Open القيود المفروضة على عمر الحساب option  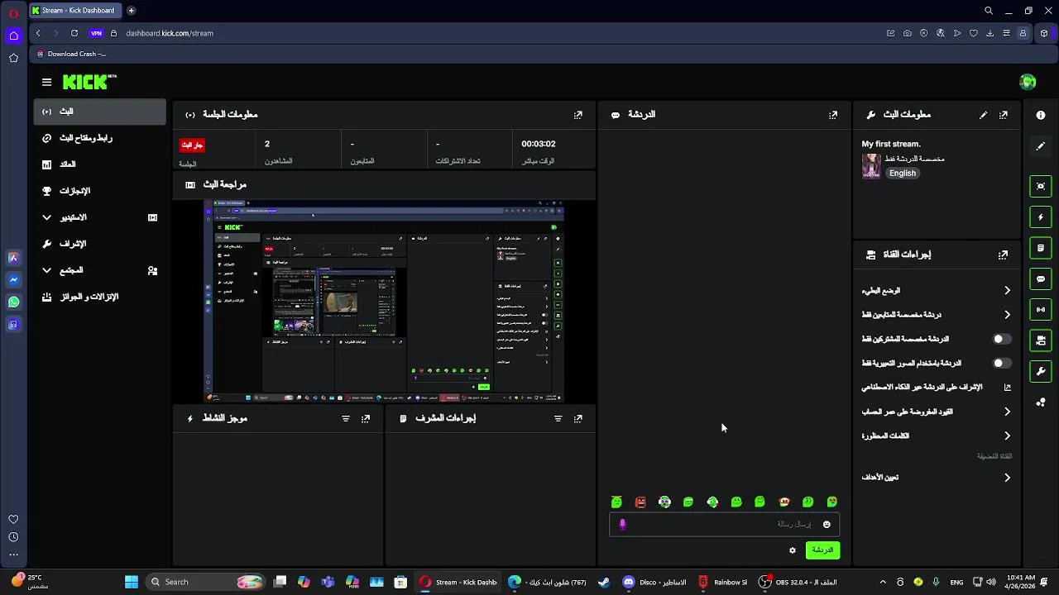[936, 412]
